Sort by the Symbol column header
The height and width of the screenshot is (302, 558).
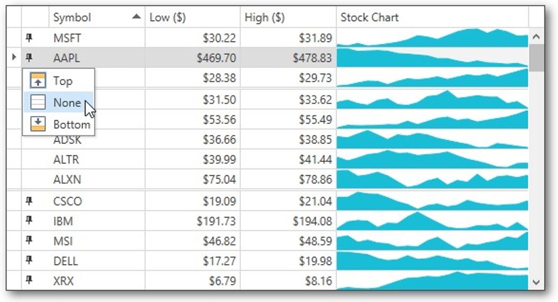point(72,17)
